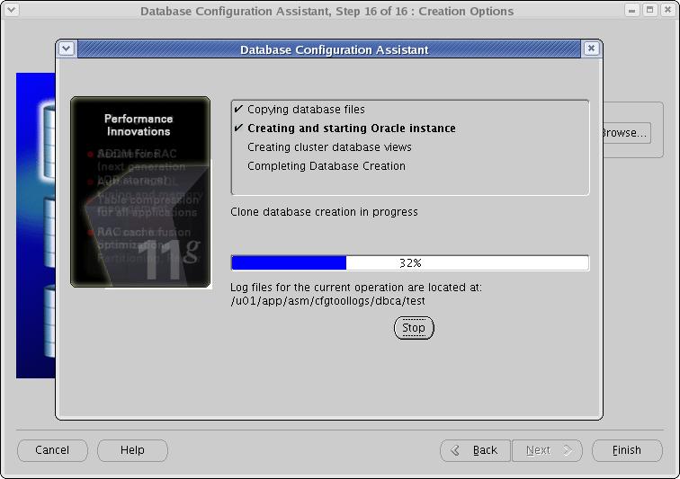Viewport: 680px width, 479px height.
Task: Click Cancel in the wizard window
Action: [52, 450]
